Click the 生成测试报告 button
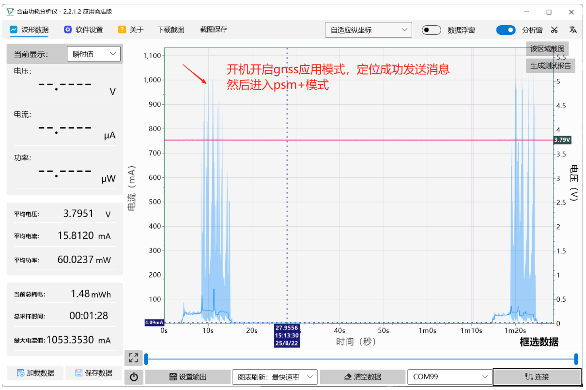This screenshot has height=390, width=586. pos(551,66)
